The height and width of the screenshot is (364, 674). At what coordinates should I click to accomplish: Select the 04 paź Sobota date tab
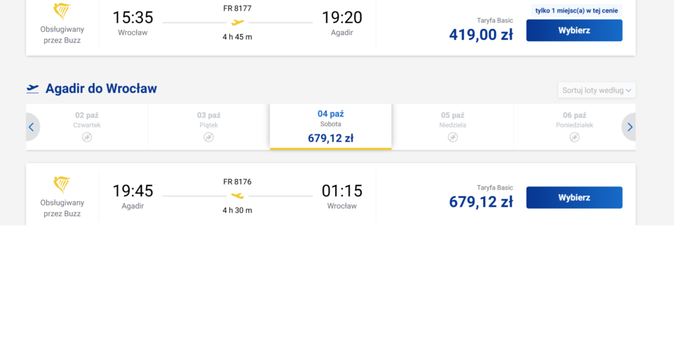click(x=330, y=126)
